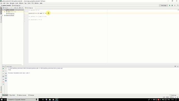The image size is (179, 101).
Task: Click the code line print(125 == 125 and "1" ==
Action: click(x=39, y=13)
